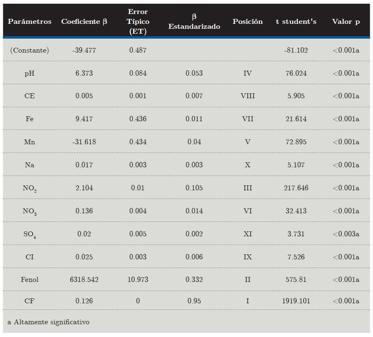The height and width of the screenshot is (337, 373).
Task: Select the Fe parameter row label
Action: click(30, 119)
